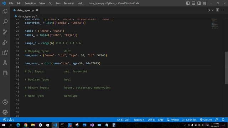This screenshot has width=228, height=128.
Task: Show hidden system tray icons
Action: [185, 125]
